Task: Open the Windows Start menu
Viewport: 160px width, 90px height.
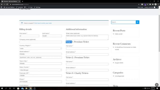Action: pyautogui.click(x=2, y=88)
